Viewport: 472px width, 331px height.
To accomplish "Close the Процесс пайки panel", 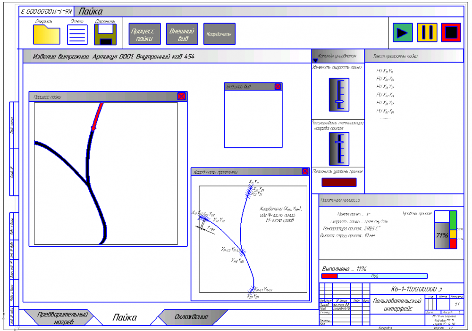I will [x=182, y=97].
